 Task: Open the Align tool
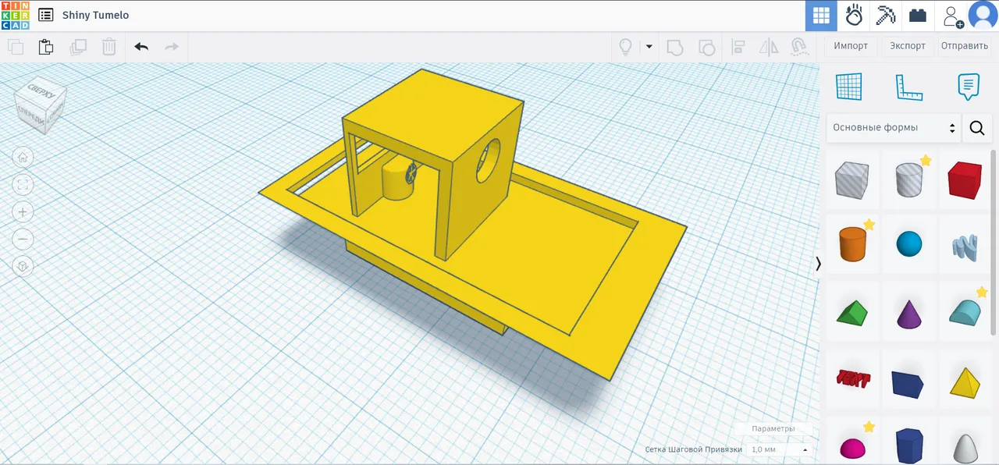(x=738, y=47)
